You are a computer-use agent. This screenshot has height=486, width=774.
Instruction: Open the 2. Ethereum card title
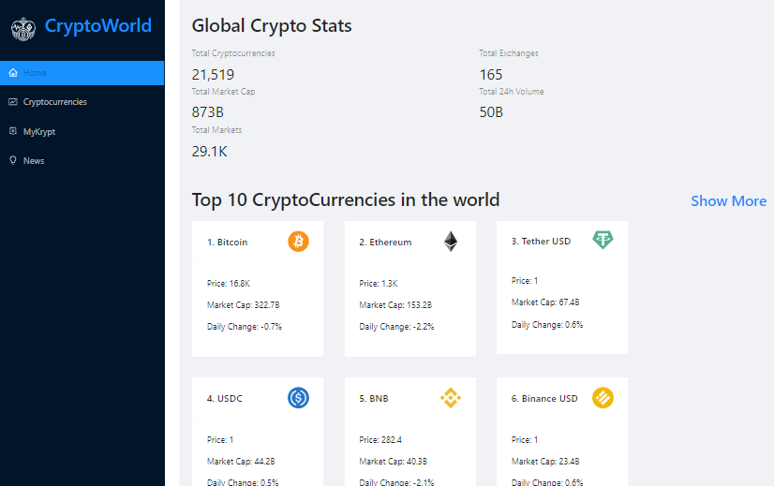[385, 243]
